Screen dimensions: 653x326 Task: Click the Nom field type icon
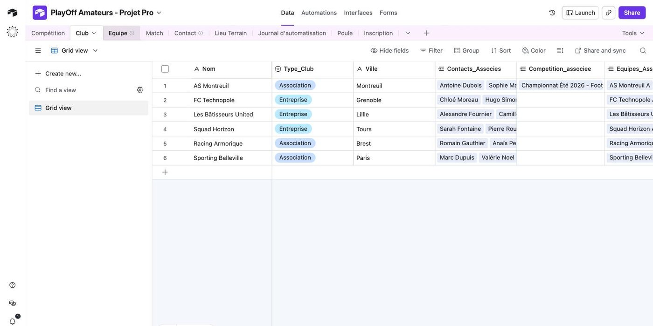(x=196, y=69)
